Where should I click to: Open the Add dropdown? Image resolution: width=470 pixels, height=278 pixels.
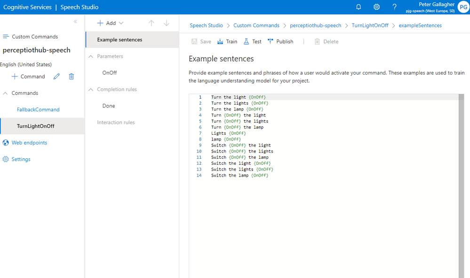click(110, 23)
